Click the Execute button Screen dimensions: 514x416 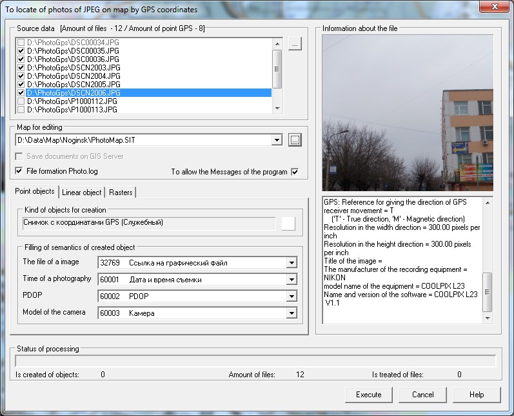pos(369,395)
